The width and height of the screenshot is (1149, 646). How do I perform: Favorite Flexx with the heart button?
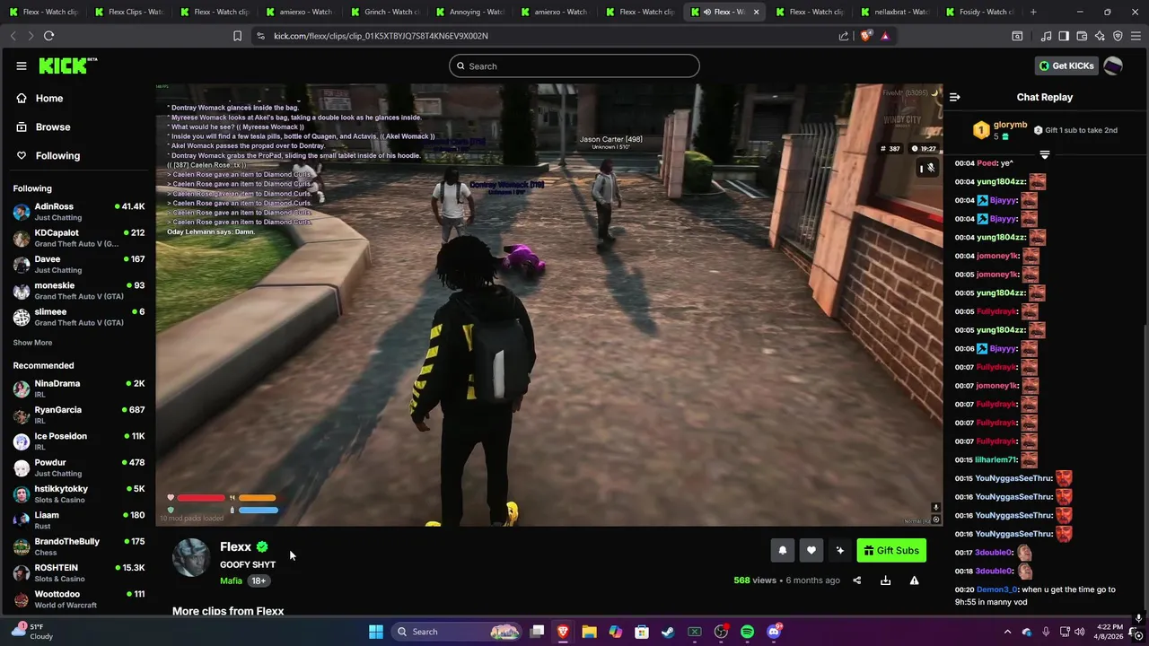coord(811,551)
